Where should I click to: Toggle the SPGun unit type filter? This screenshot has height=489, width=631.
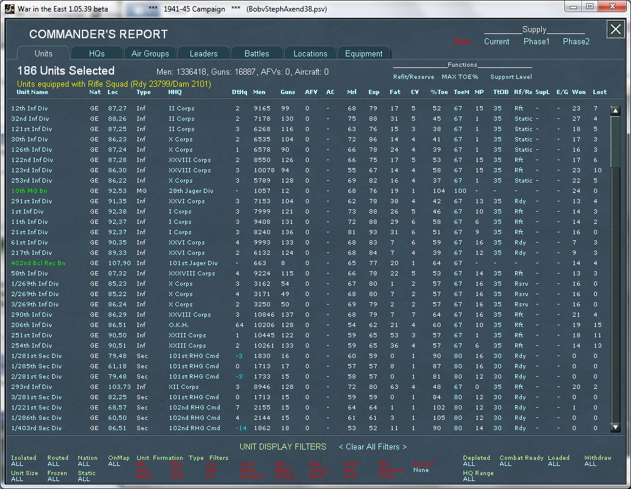[285, 476]
